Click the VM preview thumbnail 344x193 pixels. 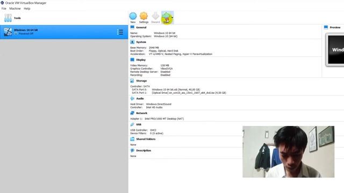click(335, 50)
